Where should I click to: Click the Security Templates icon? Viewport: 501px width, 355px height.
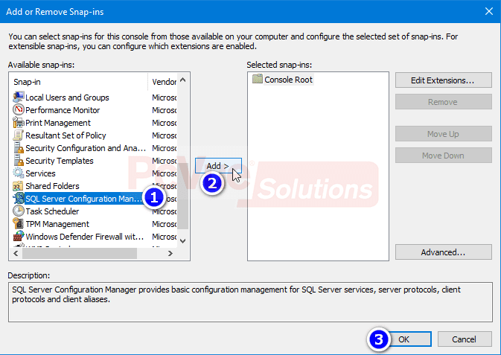point(18,161)
